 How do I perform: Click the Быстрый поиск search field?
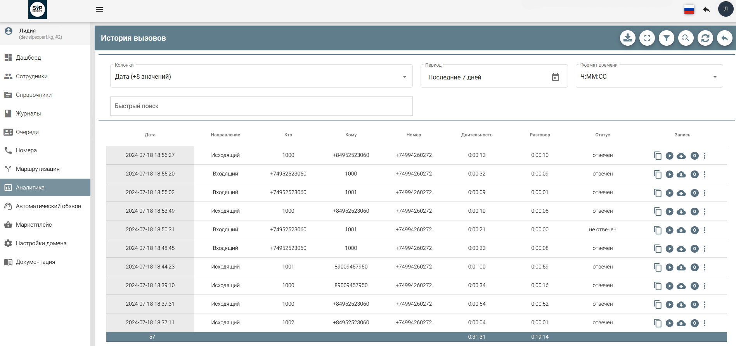click(x=261, y=106)
